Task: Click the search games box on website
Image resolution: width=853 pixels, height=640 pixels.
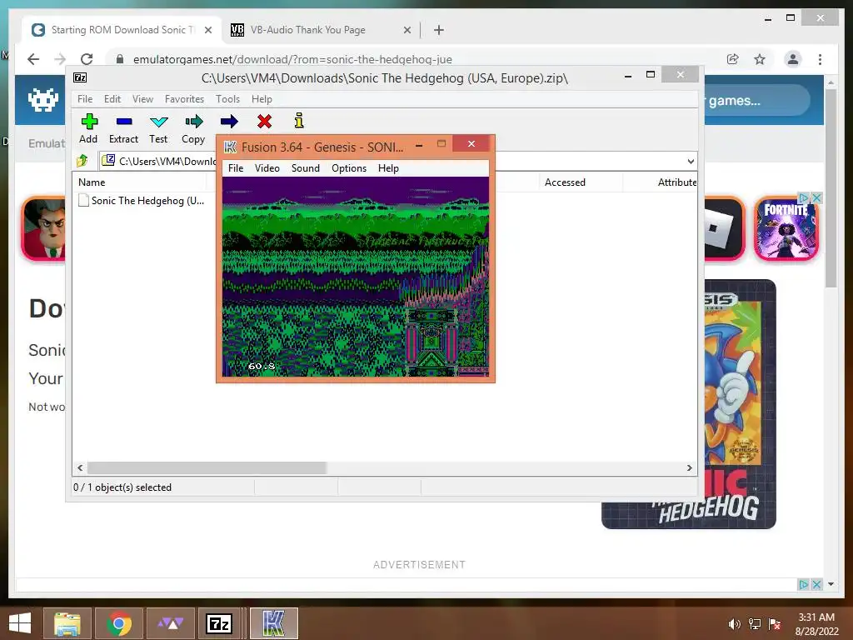Action: 756,100
